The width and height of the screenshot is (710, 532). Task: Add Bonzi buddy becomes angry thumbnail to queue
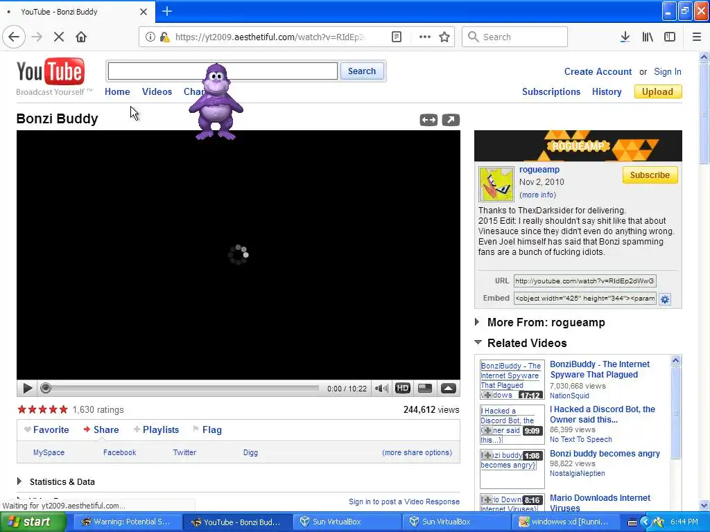tap(487, 455)
